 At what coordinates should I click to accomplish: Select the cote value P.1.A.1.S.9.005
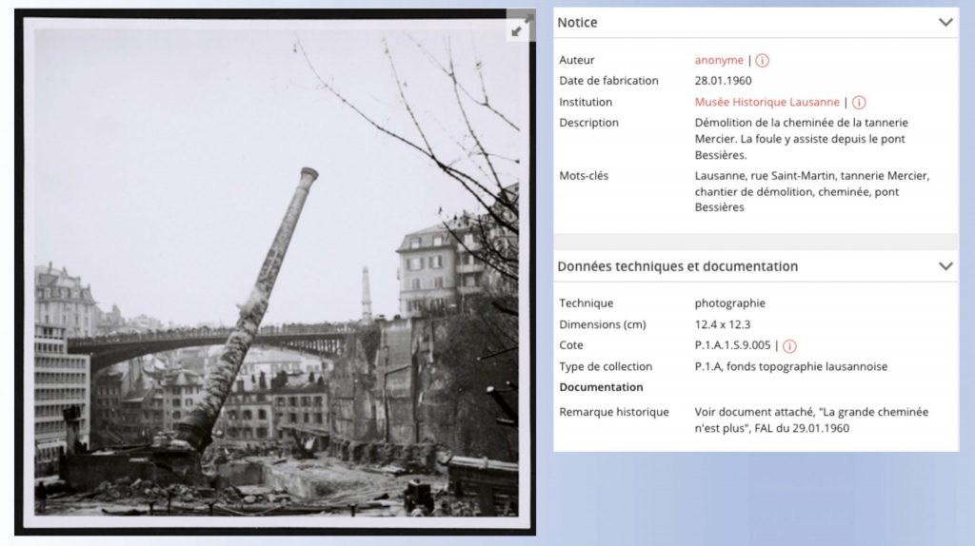[x=732, y=345]
